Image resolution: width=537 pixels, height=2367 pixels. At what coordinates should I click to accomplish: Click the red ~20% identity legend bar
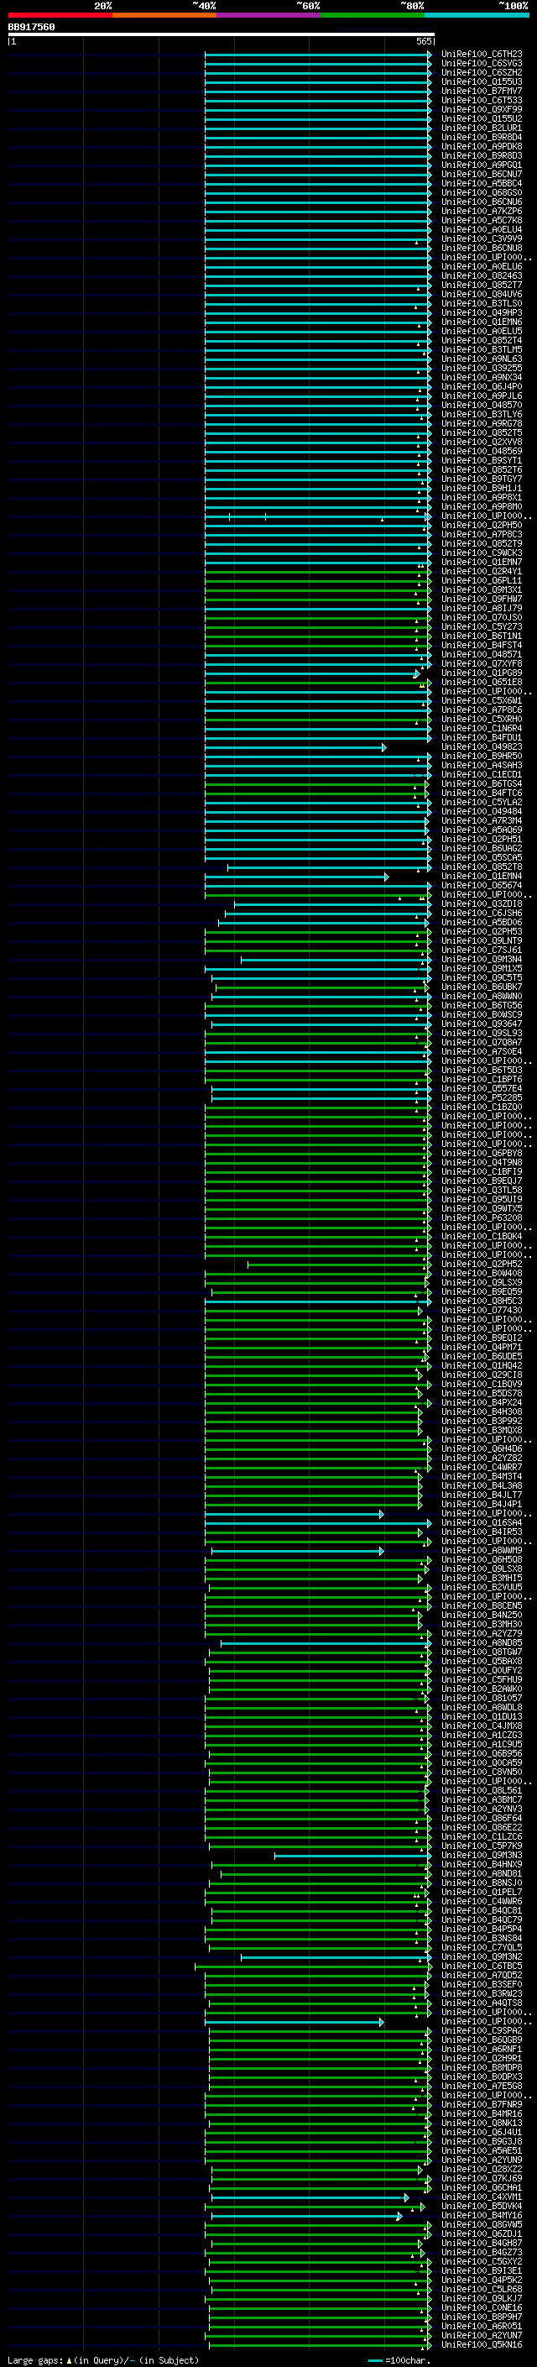[x=60, y=15]
